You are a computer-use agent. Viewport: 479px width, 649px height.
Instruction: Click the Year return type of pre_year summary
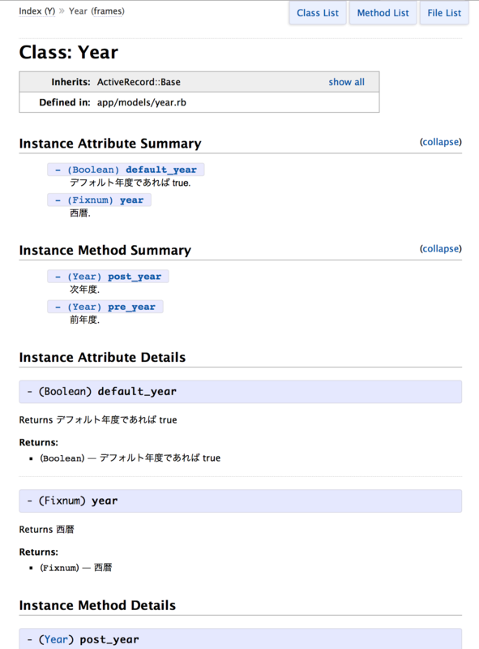(x=84, y=307)
